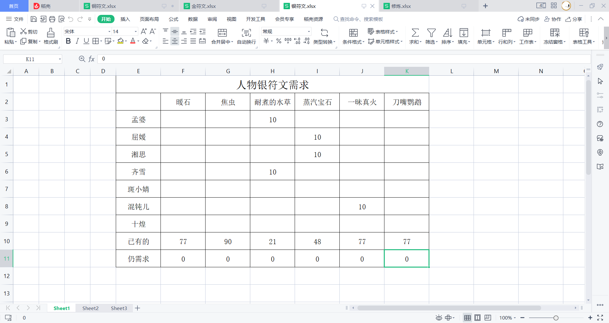Click the Conditional Formatting (条件格式) icon
This screenshot has width=609, height=323.
[x=353, y=33]
